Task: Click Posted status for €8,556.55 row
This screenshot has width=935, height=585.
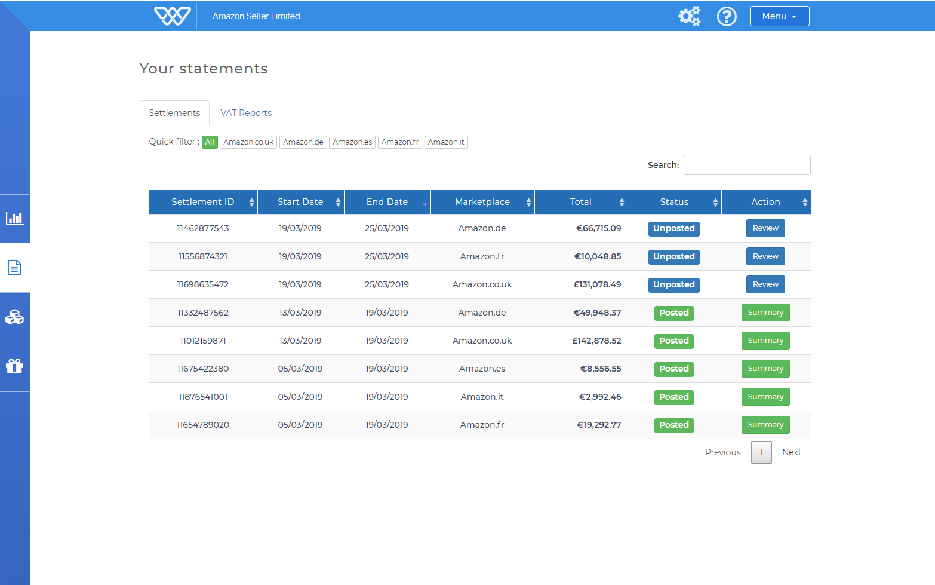Action: 674,369
